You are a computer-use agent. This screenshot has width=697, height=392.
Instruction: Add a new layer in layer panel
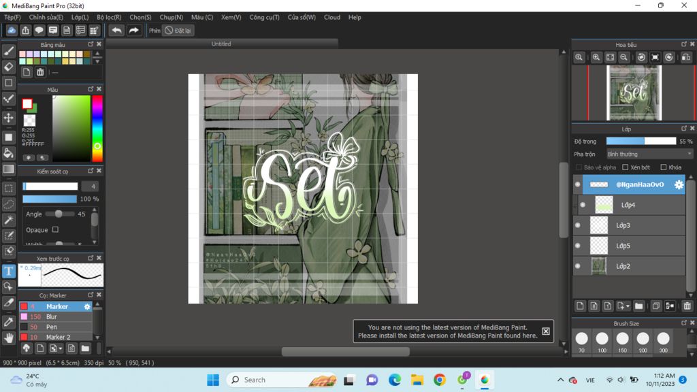(580, 306)
